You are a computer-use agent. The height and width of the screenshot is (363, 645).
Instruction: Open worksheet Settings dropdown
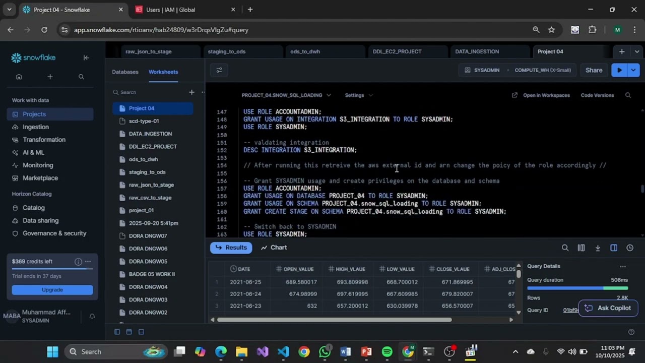[x=359, y=95]
